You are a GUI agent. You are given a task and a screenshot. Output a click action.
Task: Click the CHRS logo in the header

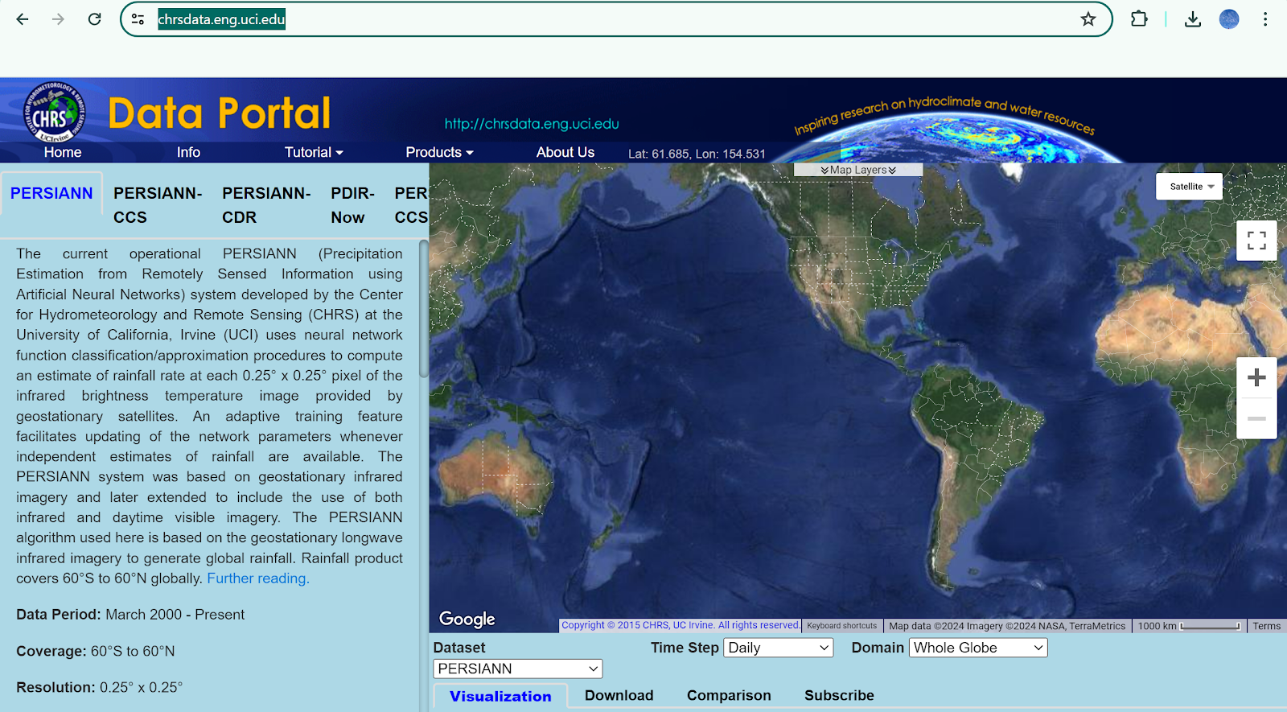pyautogui.click(x=53, y=113)
